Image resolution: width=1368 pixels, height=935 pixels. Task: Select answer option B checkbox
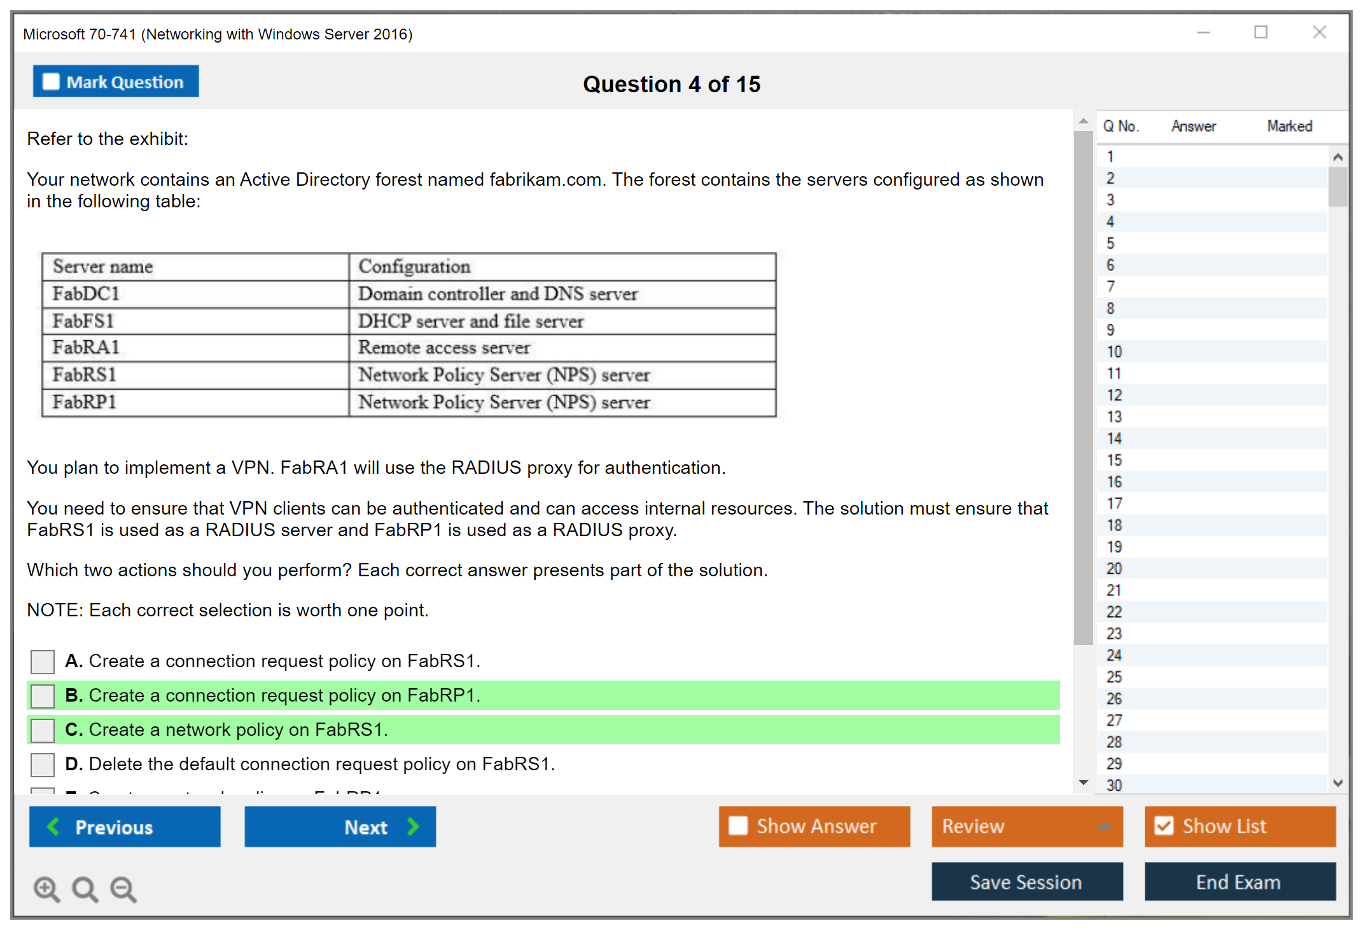(43, 696)
